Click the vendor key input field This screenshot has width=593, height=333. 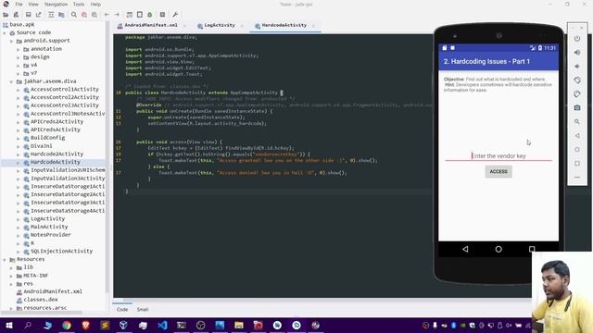(498, 156)
